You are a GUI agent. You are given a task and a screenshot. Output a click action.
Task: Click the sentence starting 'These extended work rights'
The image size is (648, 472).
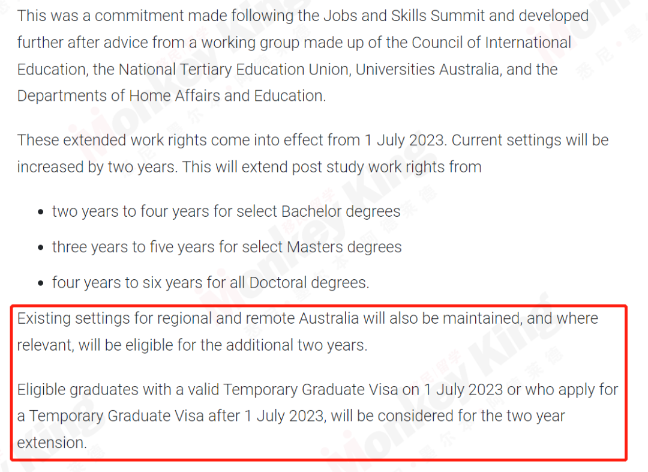click(232, 141)
